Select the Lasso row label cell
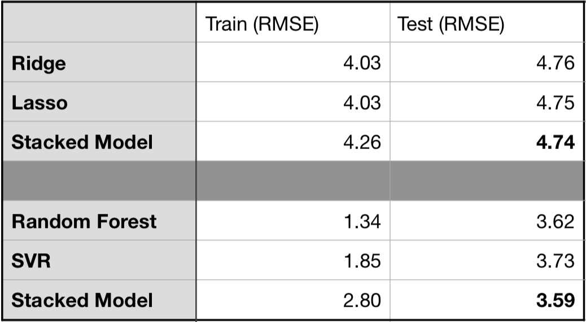Viewport: 586px width, 322px height. pyautogui.click(x=40, y=102)
